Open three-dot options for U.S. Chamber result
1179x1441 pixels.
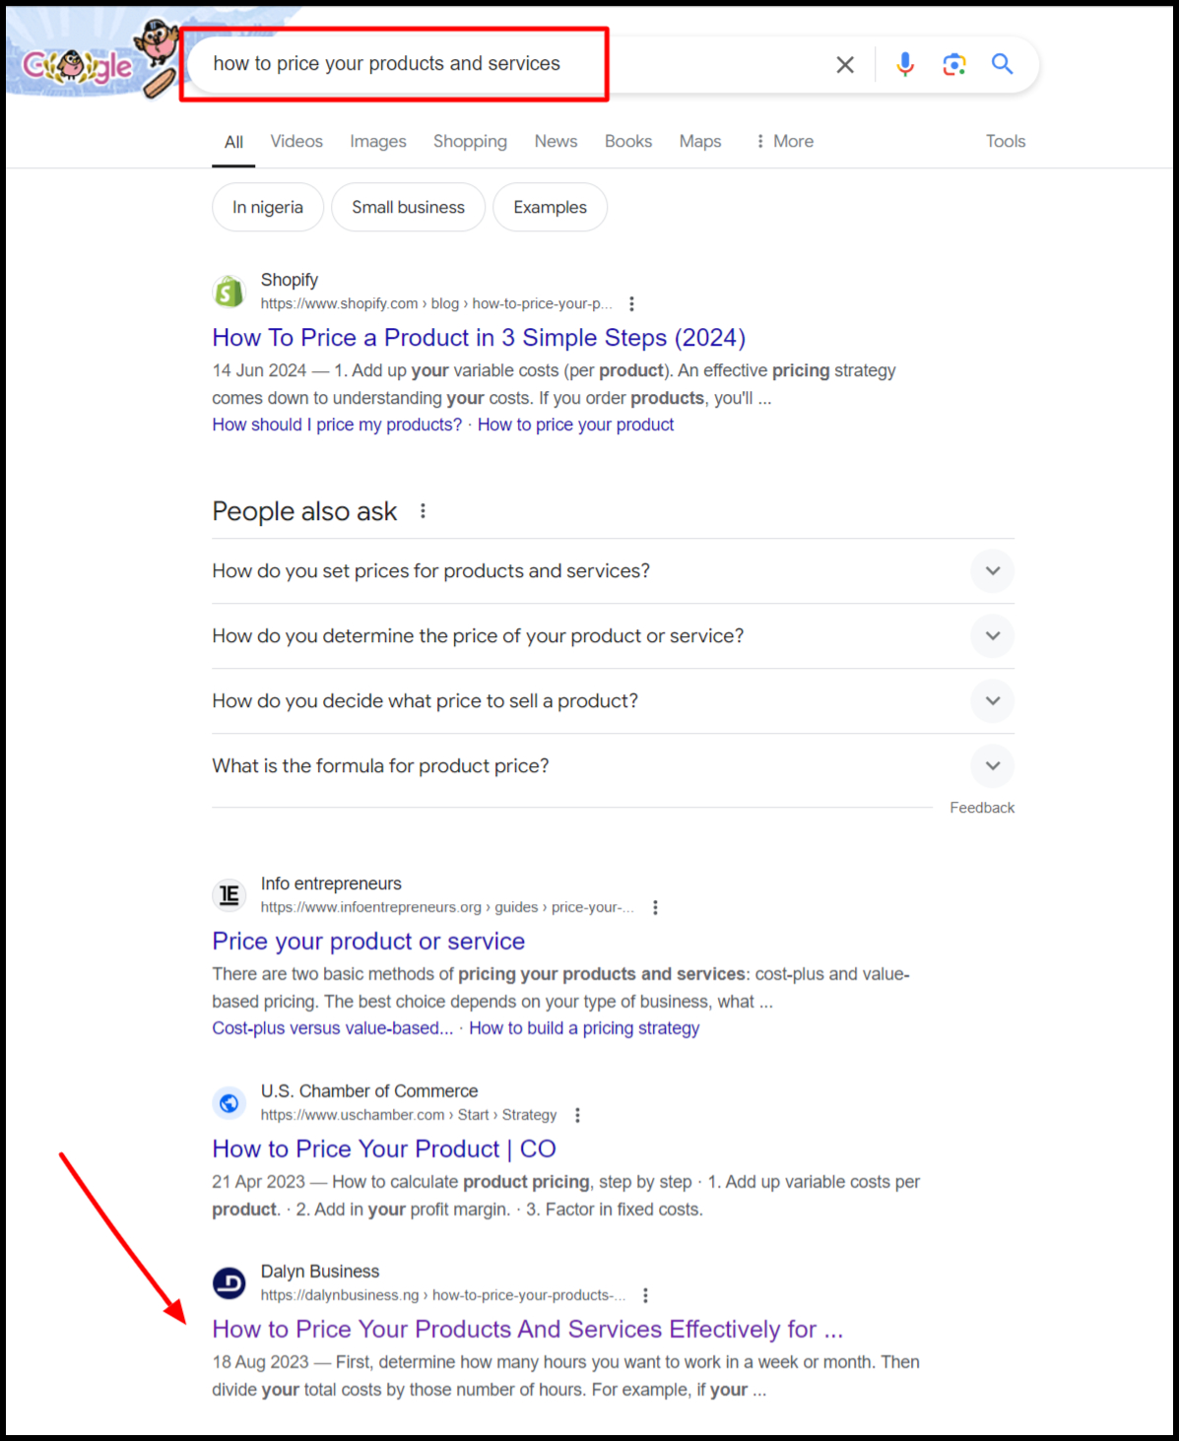point(577,1115)
